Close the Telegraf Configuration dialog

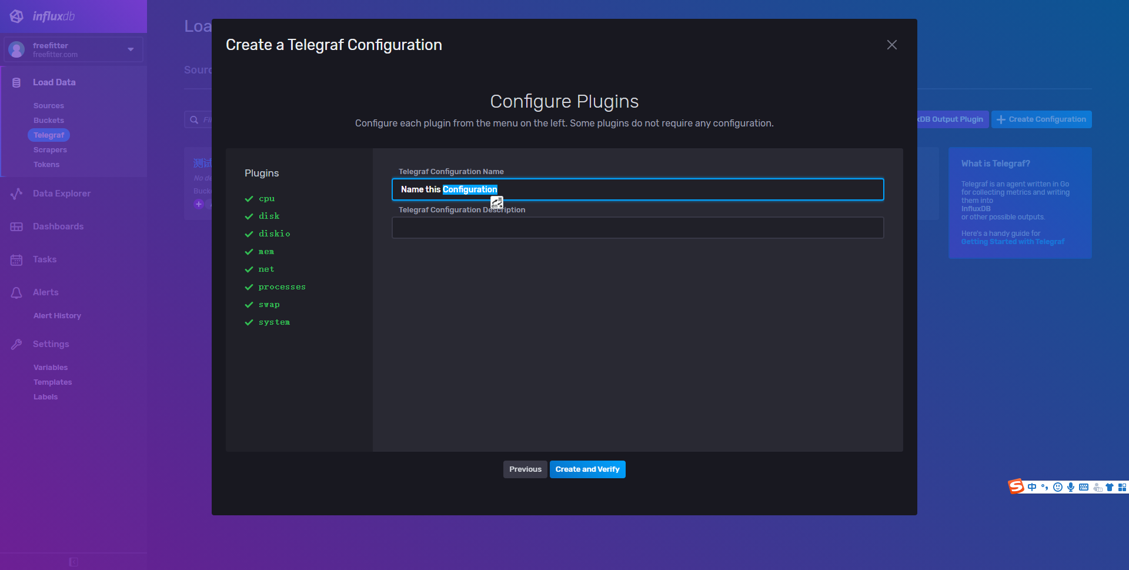click(892, 45)
